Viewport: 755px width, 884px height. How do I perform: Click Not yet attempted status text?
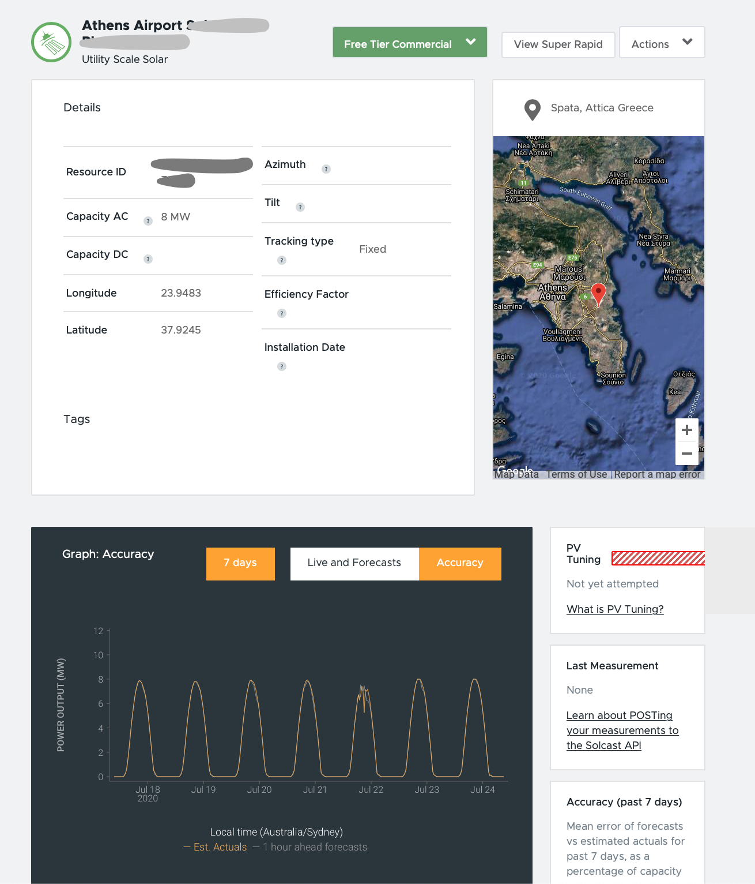pos(613,584)
